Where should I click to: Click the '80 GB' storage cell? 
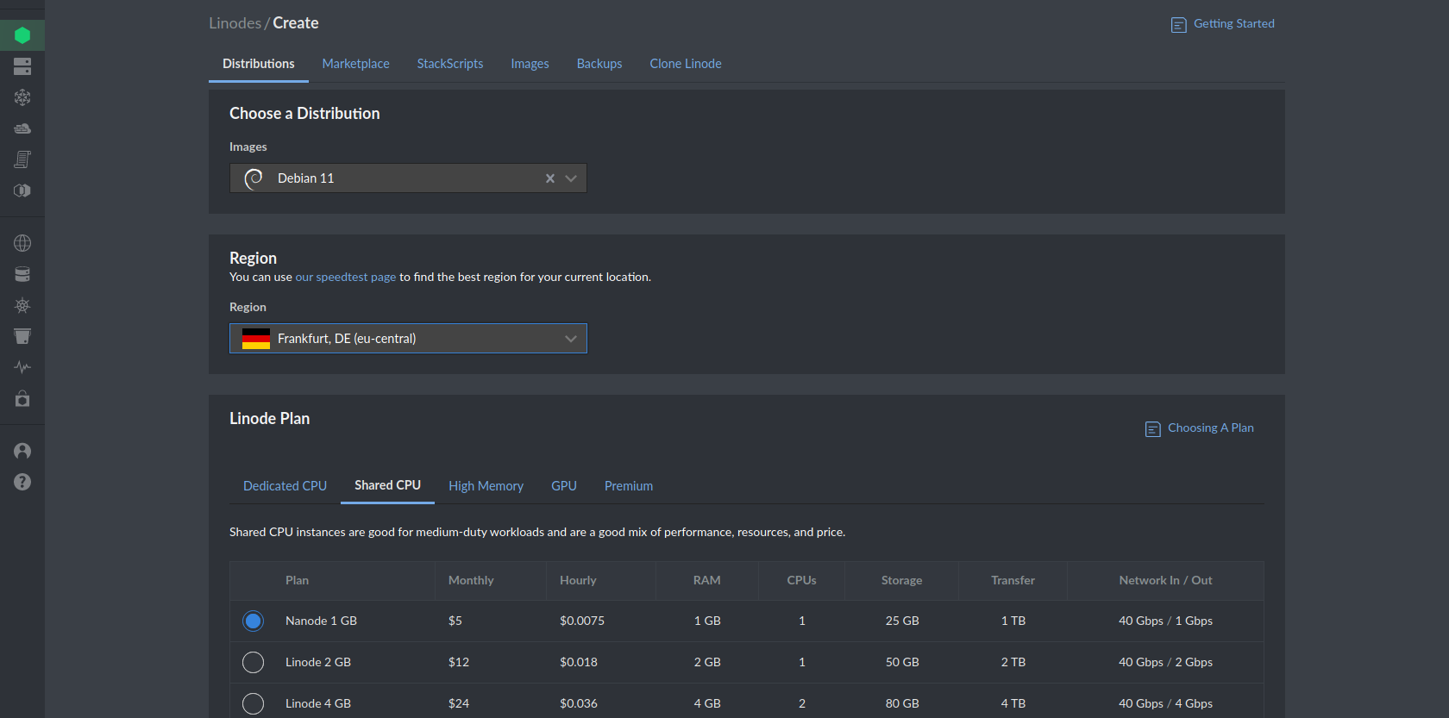(902, 703)
